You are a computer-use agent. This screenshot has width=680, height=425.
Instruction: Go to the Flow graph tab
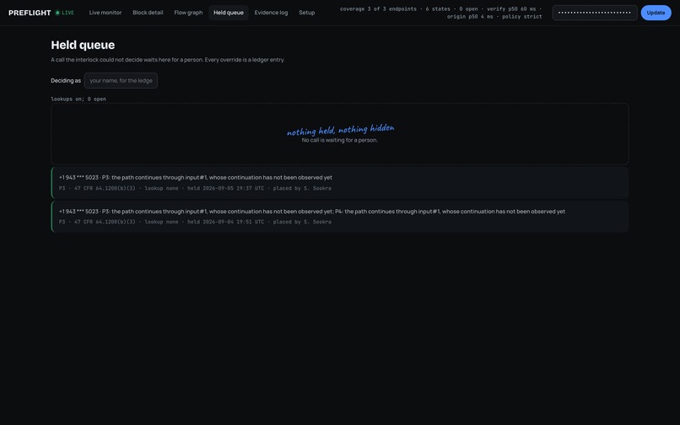tap(188, 13)
